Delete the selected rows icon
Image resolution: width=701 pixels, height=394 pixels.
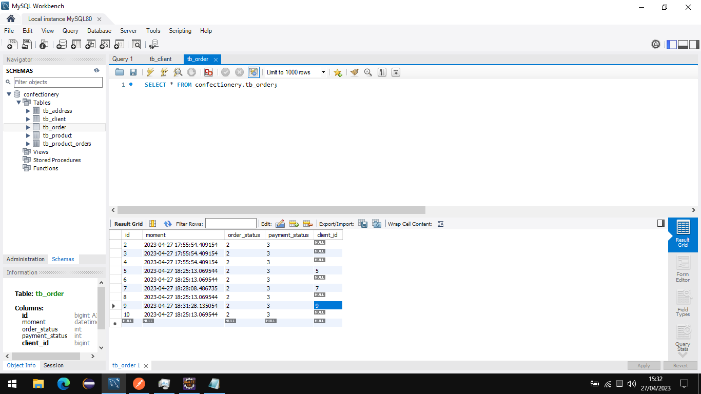pos(308,224)
